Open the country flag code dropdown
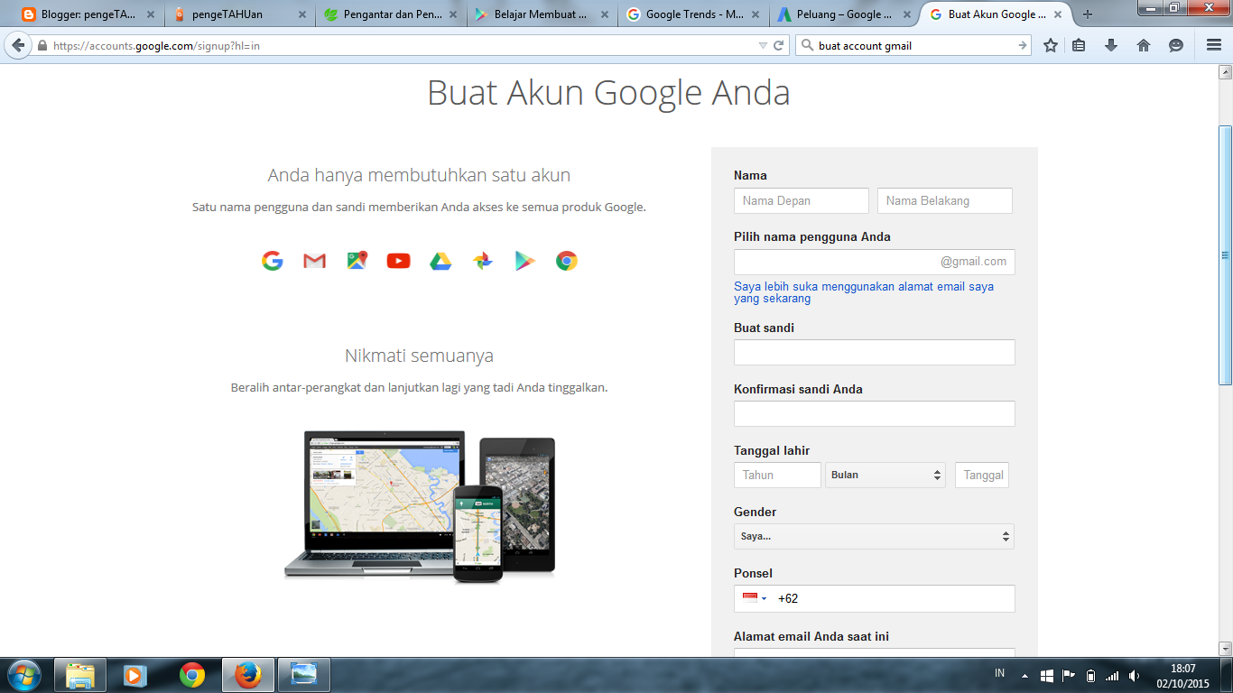 [x=755, y=598]
